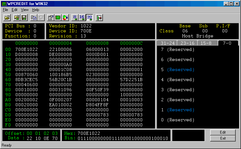
Task: Select register value 00000104
Action: click(97, 100)
